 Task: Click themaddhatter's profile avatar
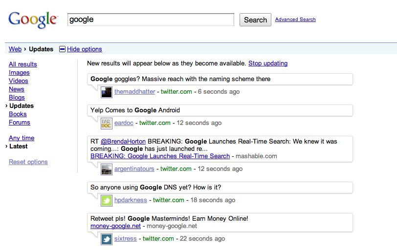[107, 92]
